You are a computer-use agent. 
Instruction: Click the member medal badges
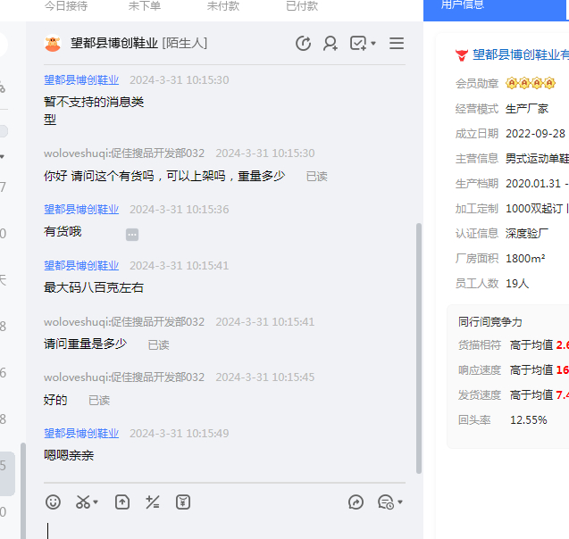coord(531,83)
